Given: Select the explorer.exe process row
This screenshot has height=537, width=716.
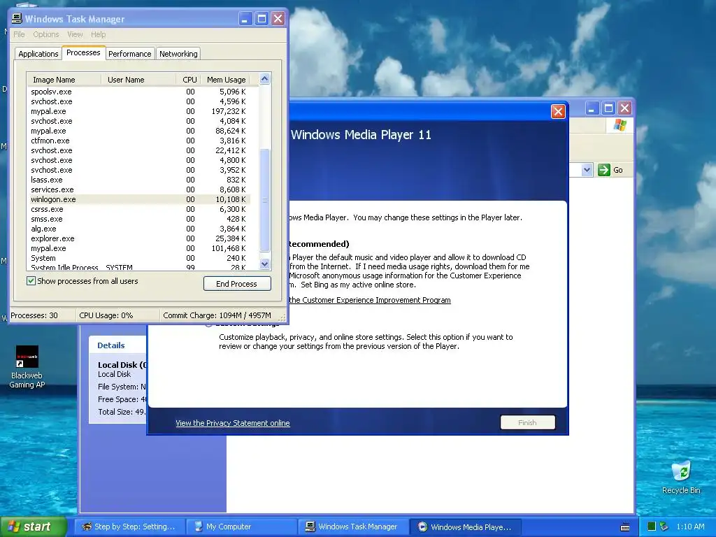Looking at the screenshot, I should pyautogui.click(x=138, y=238).
